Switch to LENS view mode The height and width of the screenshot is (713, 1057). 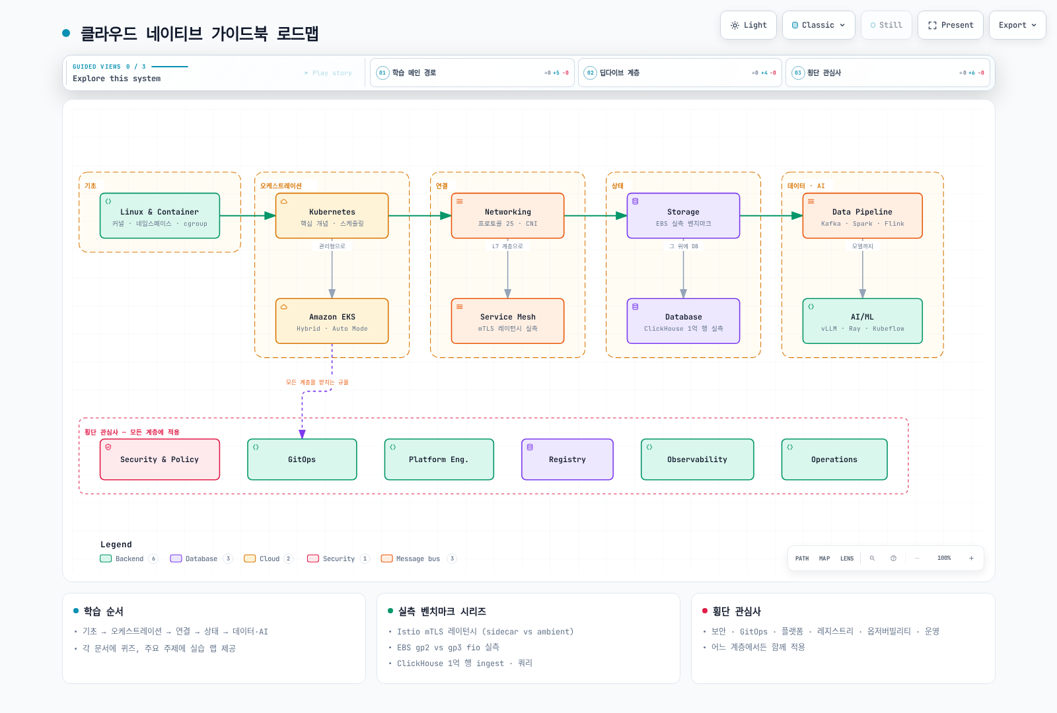coord(847,559)
